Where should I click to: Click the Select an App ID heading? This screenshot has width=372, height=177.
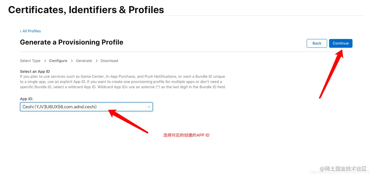click(x=35, y=72)
